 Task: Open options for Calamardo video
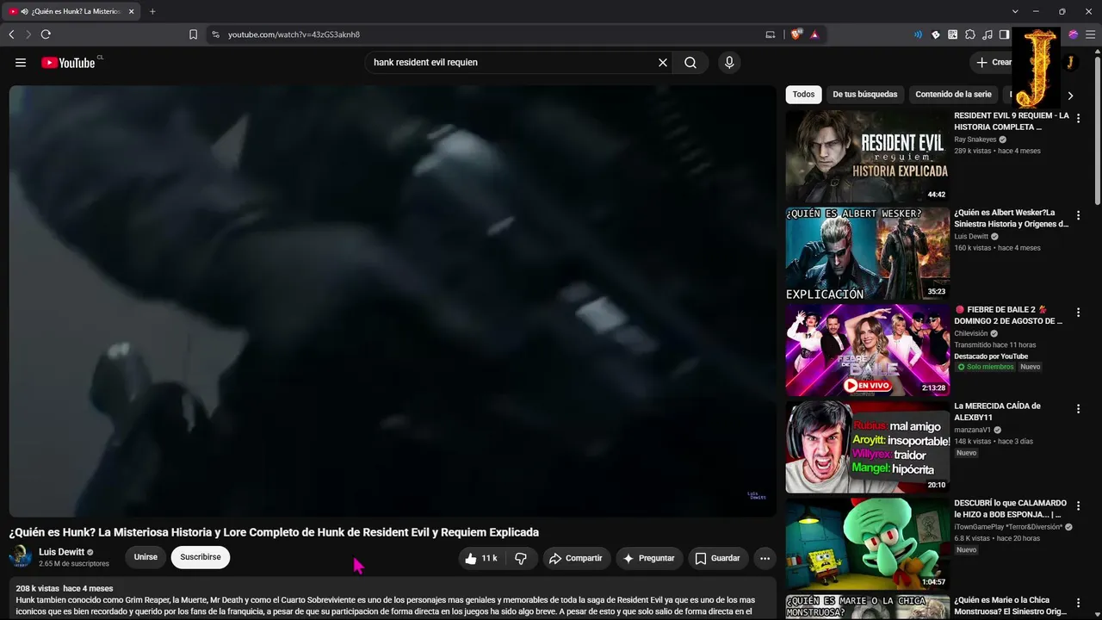1078,506
